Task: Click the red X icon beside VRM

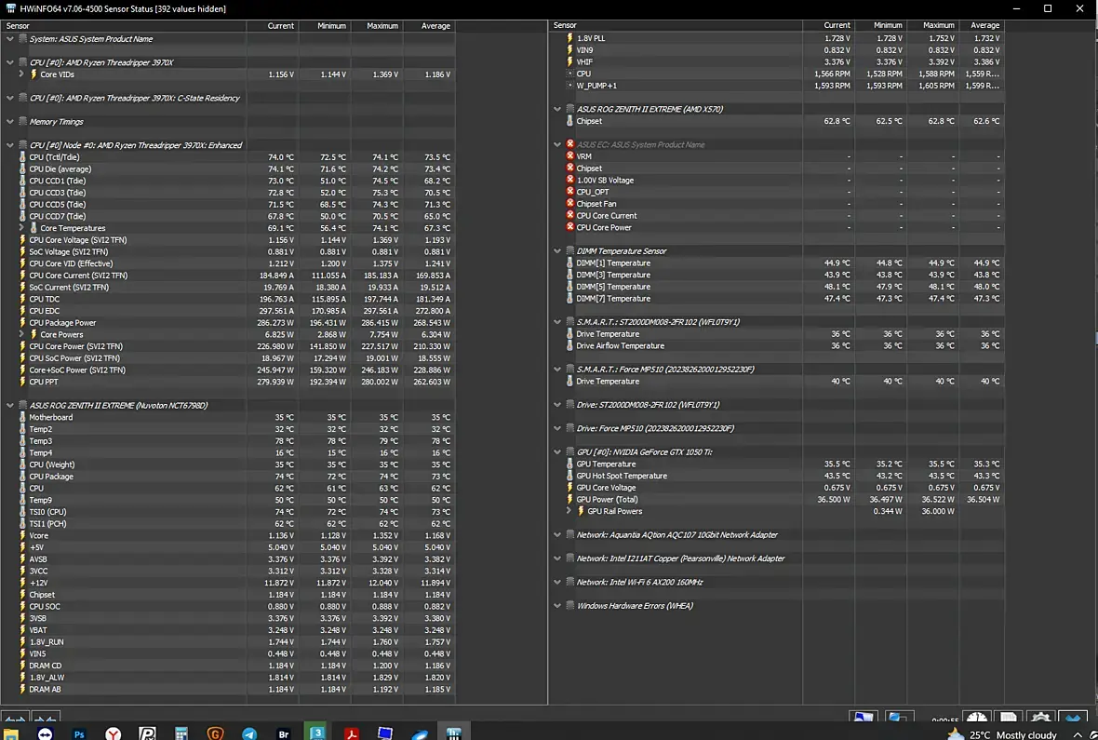Action: (570, 156)
